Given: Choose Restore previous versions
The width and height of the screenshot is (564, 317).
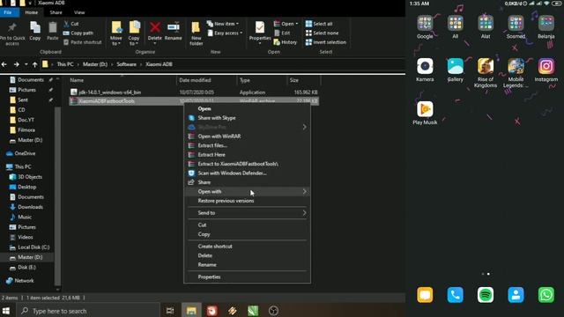Looking at the screenshot, I should pos(247,201).
